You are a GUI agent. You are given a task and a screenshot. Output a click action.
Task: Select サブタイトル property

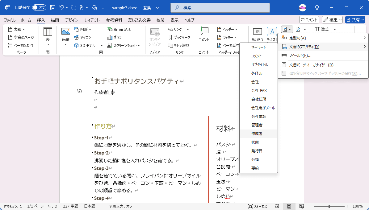click(259, 64)
